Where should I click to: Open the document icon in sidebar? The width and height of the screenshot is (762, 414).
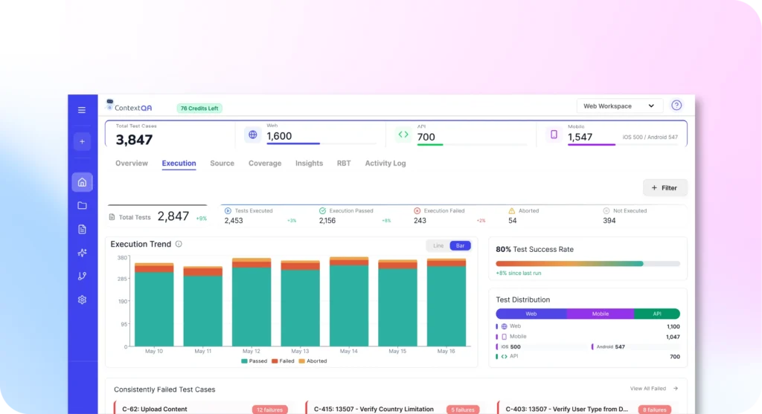82,230
